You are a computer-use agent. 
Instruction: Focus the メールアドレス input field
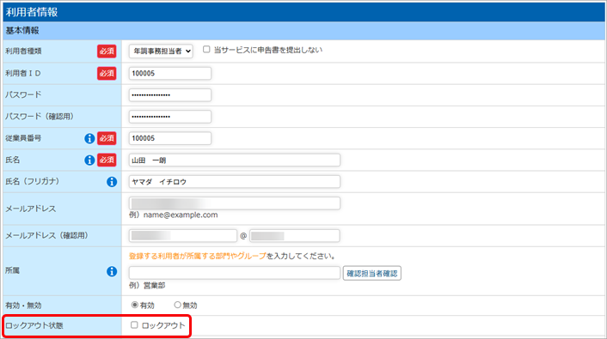pos(235,203)
